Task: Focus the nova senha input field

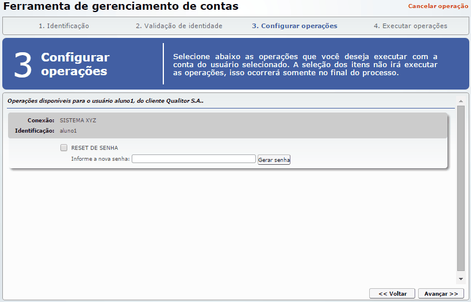Action: tap(193, 159)
